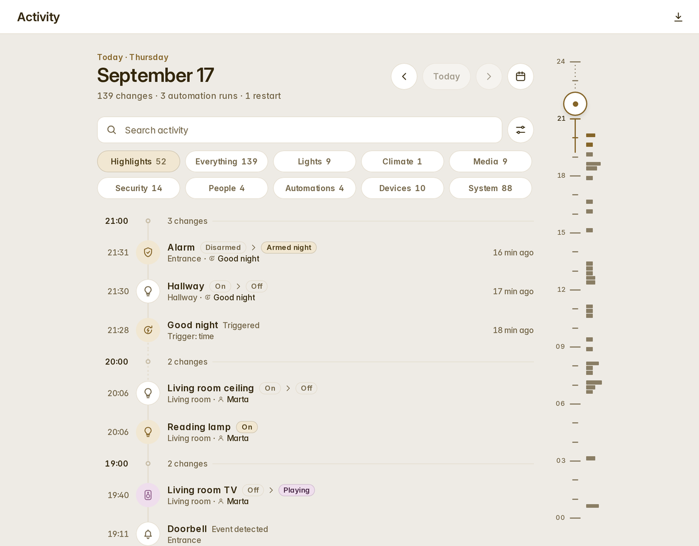The image size is (699, 546).
Task: Click the 18 min ago timestamp
Action: pyautogui.click(x=513, y=330)
